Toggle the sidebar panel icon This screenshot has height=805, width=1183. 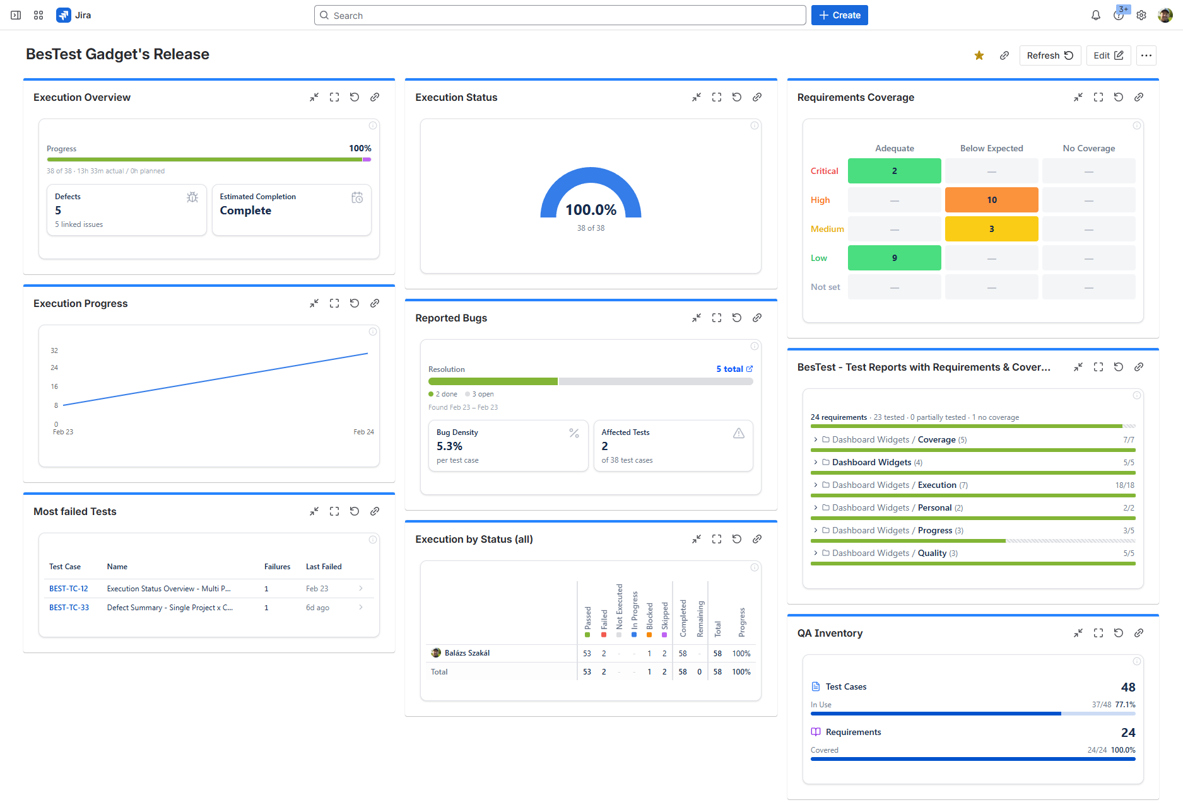click(16, 15)
